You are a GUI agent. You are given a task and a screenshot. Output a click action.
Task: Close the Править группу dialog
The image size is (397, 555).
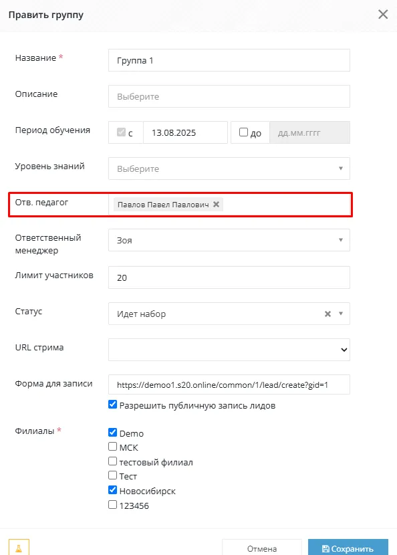(383, 15)
